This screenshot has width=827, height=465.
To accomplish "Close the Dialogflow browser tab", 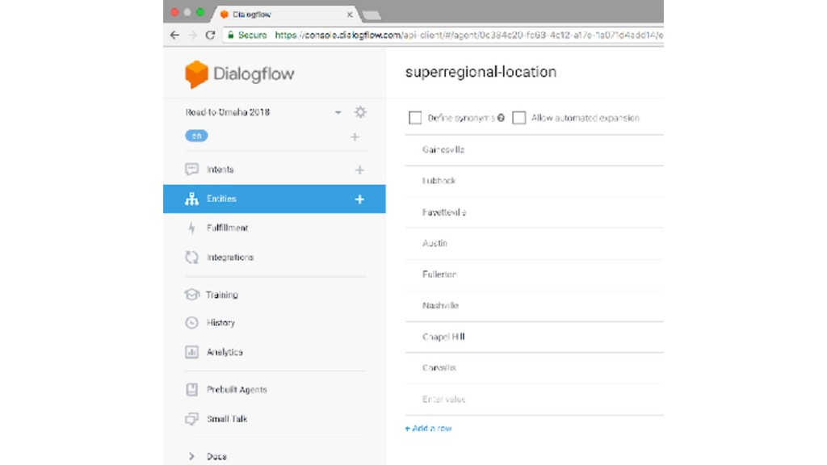I will point(349,15).
